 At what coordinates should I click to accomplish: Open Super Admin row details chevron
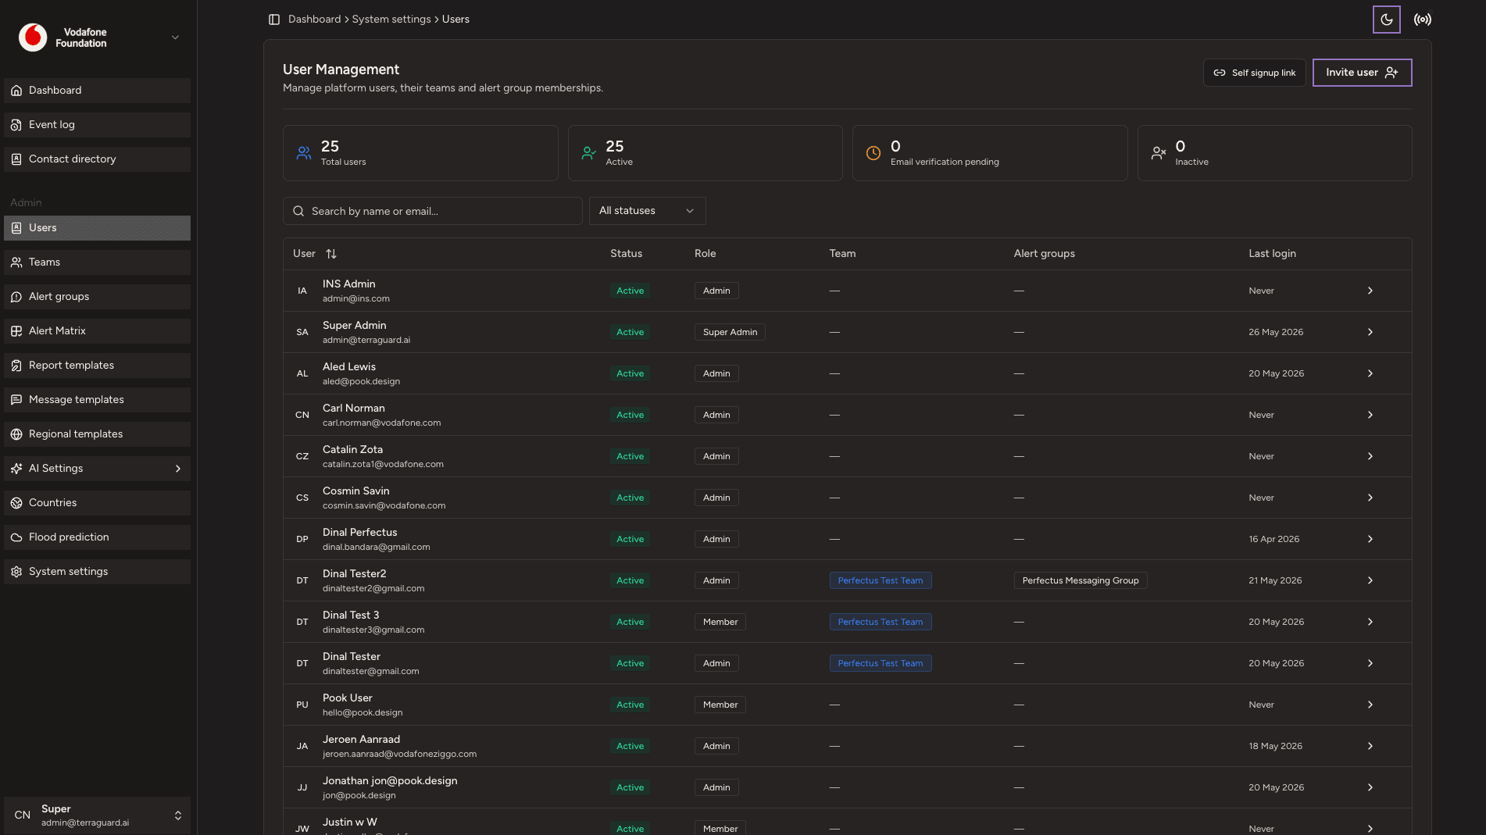(1370, 332)
